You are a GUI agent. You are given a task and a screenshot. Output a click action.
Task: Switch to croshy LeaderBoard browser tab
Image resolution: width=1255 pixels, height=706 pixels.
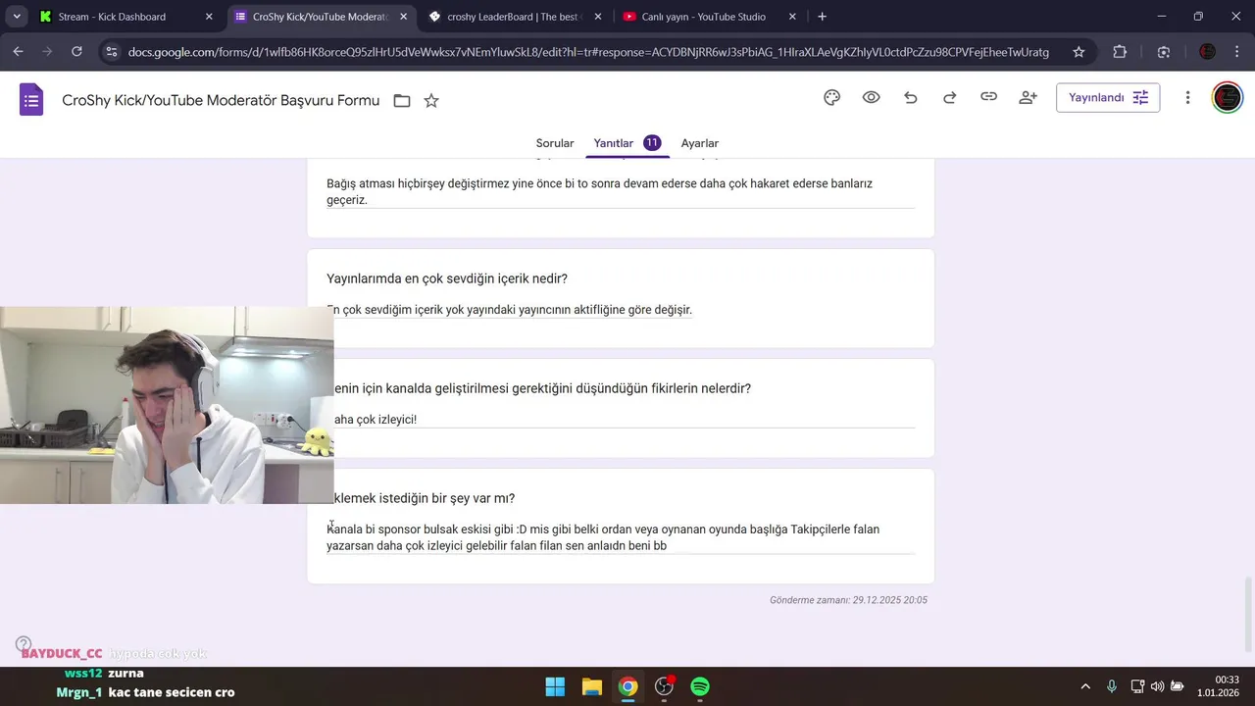pos(515,17)
